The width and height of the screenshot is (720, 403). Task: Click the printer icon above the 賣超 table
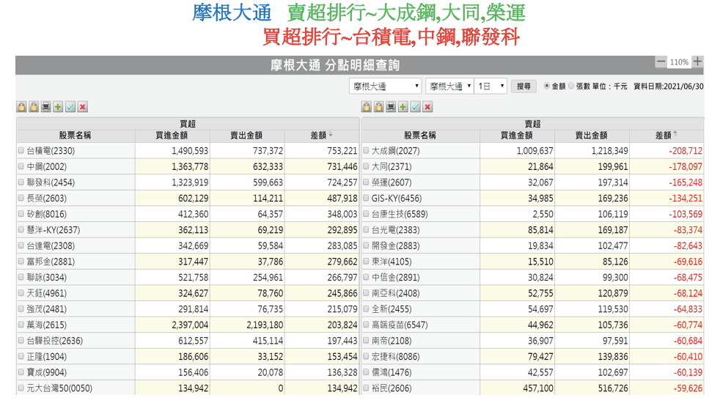pyautogui.click(x=391, y=107)
